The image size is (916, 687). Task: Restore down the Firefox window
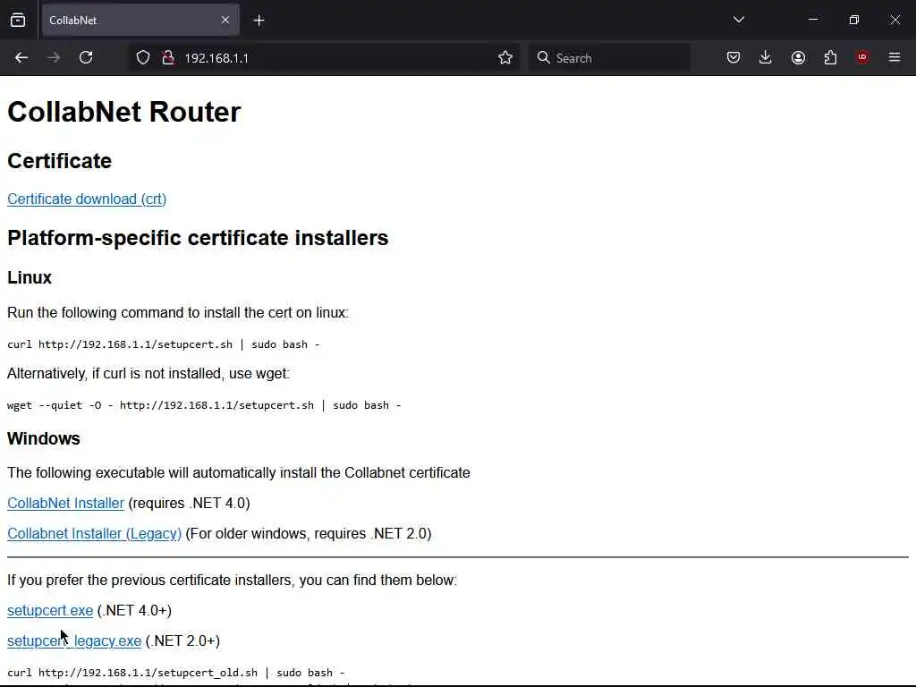pyautogui.click(x=853, y=20)
